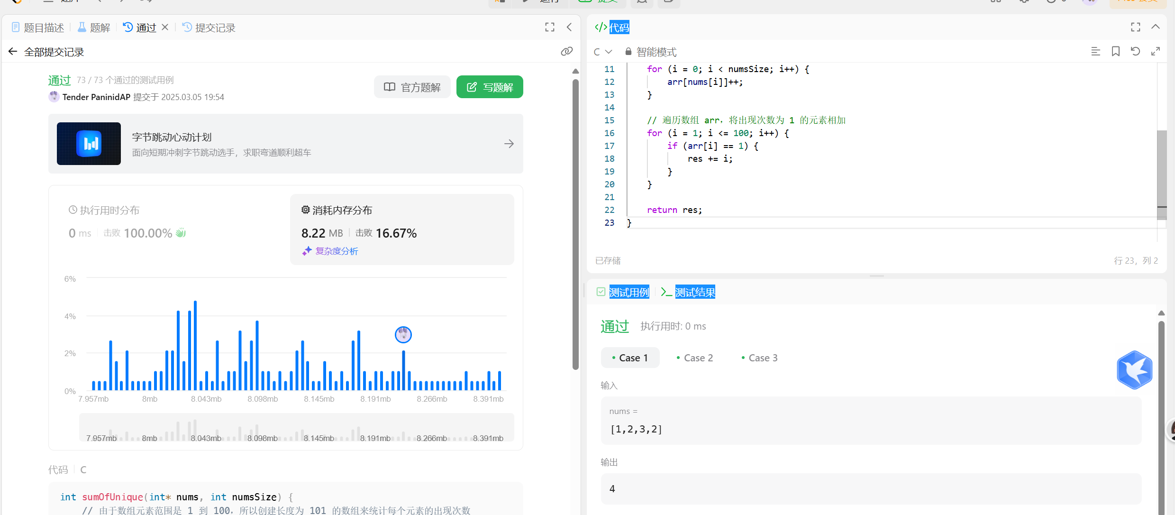Click the copy submission link icon

[x=566, y=51]
